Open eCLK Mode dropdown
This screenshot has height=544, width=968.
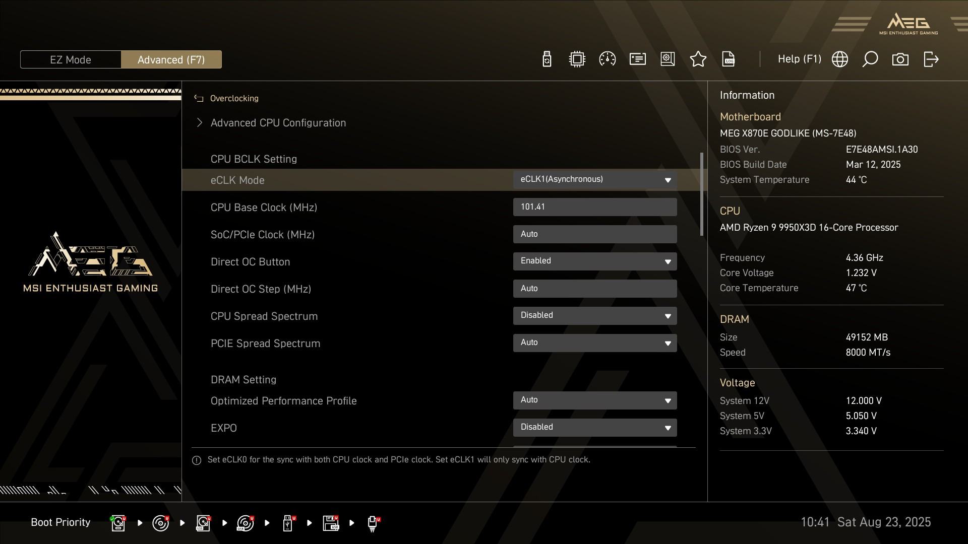pyautogui.click(x=594, y=180)
